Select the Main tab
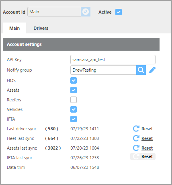 [14, 28]
